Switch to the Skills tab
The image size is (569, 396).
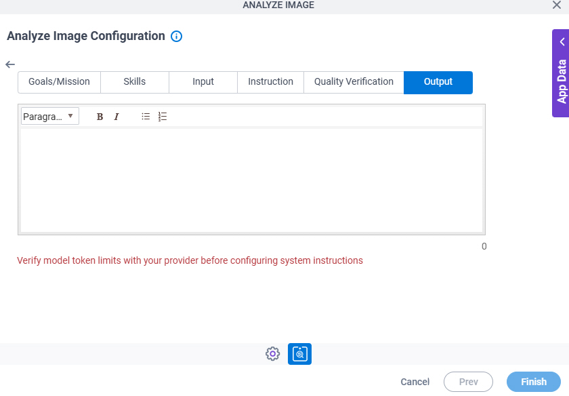tap(135, 82)
